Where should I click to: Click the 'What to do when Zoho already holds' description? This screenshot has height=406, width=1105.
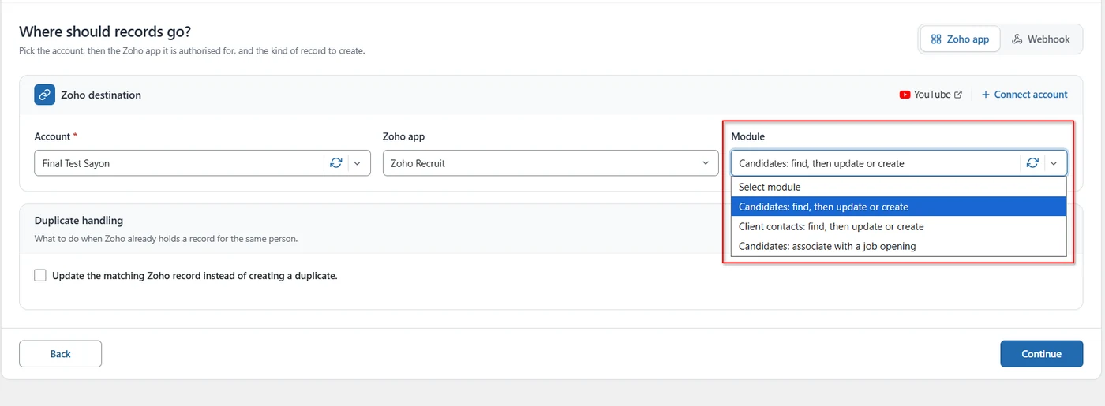click(167, 238)
